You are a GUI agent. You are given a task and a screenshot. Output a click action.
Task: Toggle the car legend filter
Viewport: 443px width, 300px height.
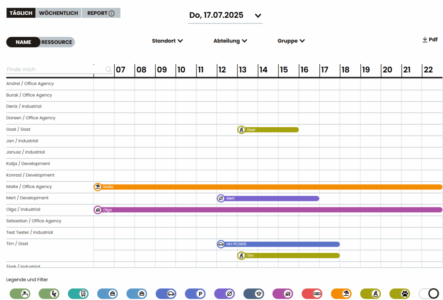coord(166,294)
